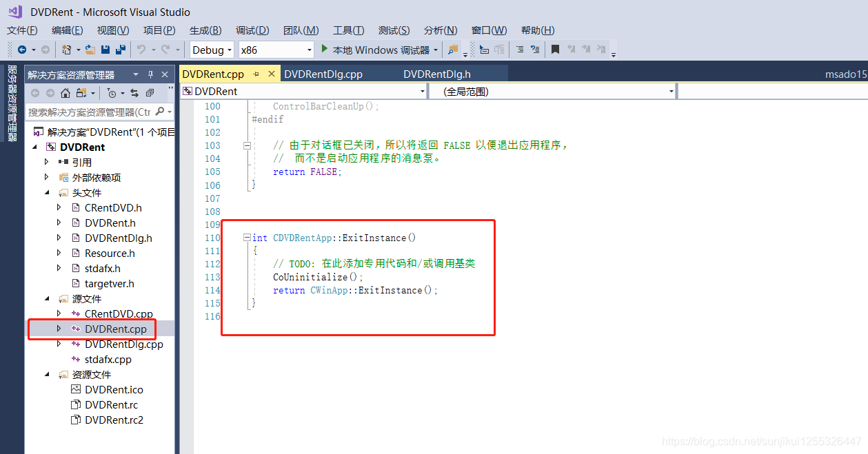Viewport: 868px width, 454px height.
Task: Switch to the DVDRentDlg.h tab
Action: click(437, 74)
